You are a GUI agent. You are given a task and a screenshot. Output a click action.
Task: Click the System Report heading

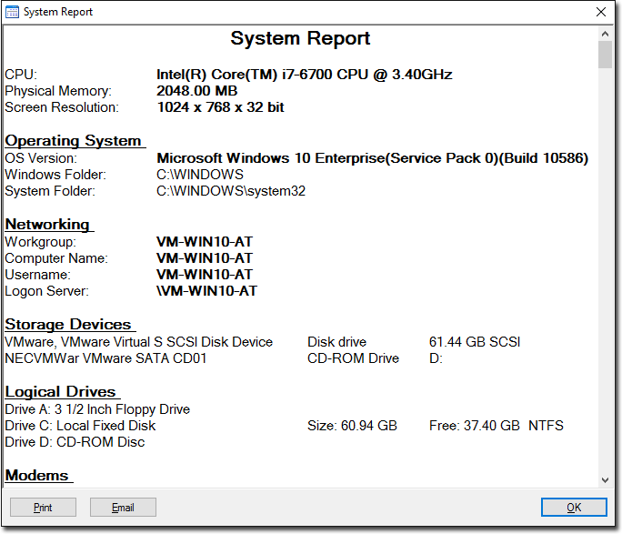[x=300, y=39]
